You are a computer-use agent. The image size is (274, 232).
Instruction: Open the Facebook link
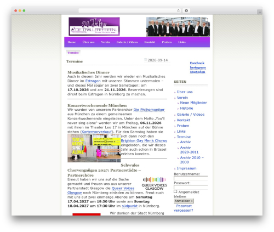coord(197,63)
